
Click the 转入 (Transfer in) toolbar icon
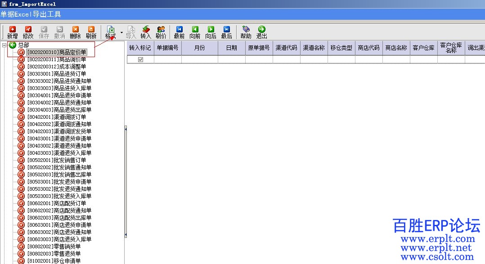pos(146,32)
